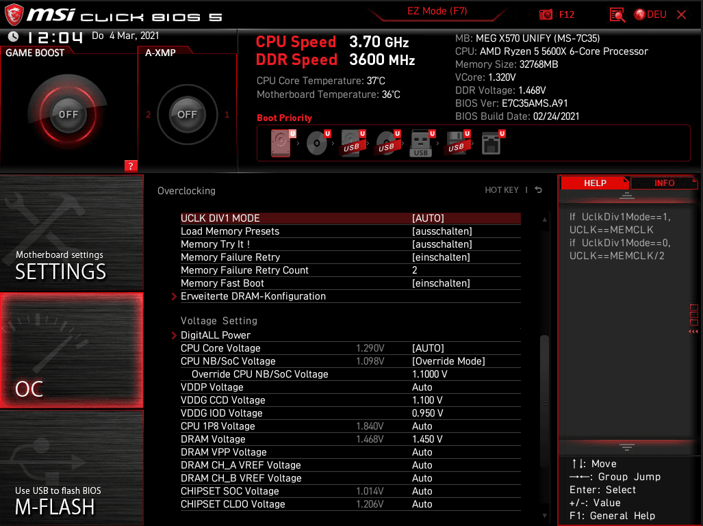This screenshot has height=526, width=703.
Task: Open the OC overclocking section
Action: click(72, 350)
